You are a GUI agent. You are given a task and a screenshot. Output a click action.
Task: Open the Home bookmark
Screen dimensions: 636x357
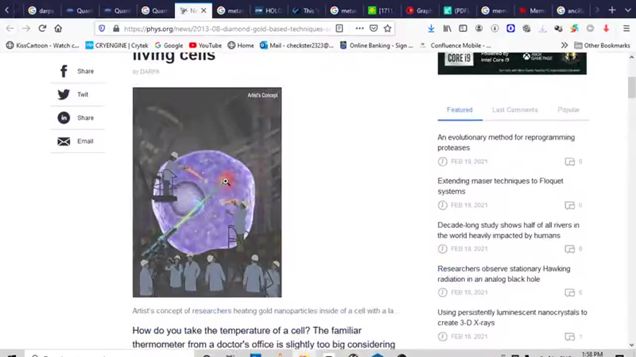[x=240, y=45]
